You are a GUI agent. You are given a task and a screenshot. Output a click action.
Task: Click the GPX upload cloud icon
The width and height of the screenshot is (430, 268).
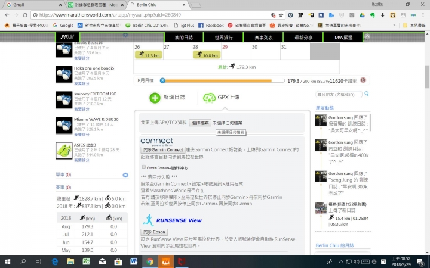tap(209, 98)
